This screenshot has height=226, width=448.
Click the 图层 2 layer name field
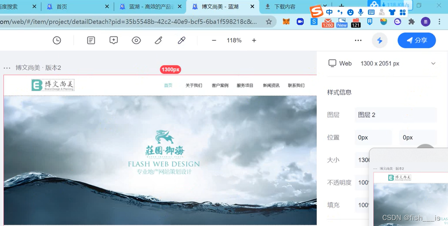396,115
